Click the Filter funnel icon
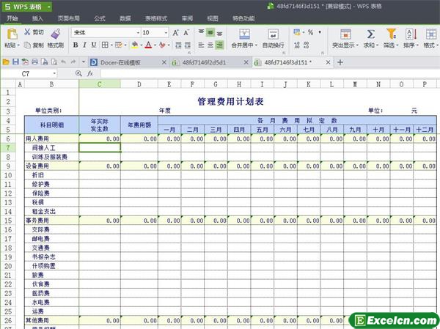 click(x=391, y=34)
